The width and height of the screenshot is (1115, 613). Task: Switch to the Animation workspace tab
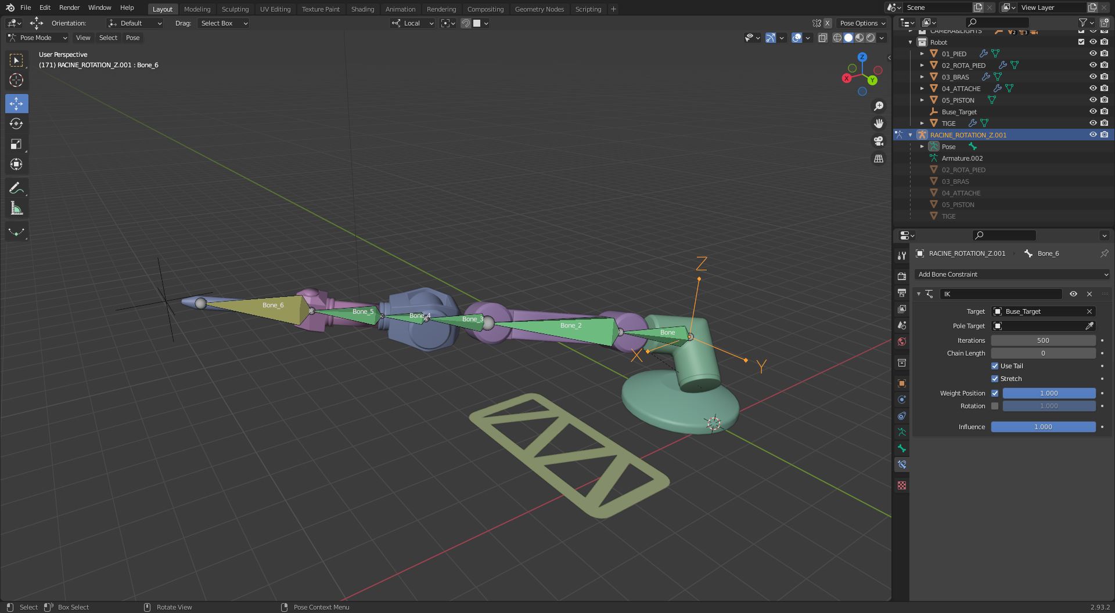click(x=400, y=9)
